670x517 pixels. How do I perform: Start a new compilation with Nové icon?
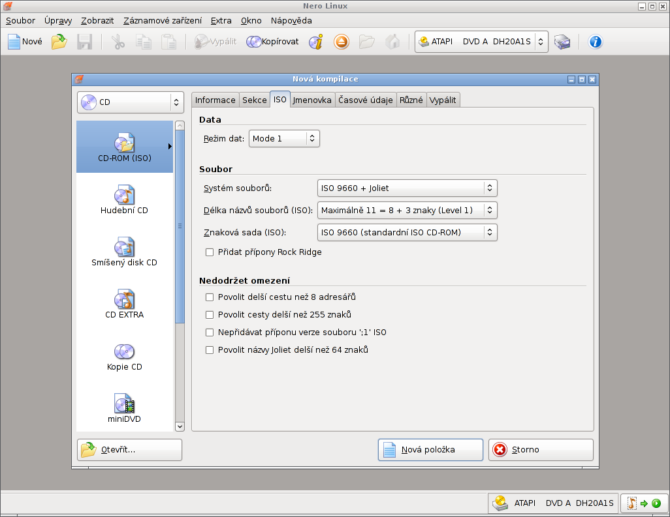click(x=24, y=42)
